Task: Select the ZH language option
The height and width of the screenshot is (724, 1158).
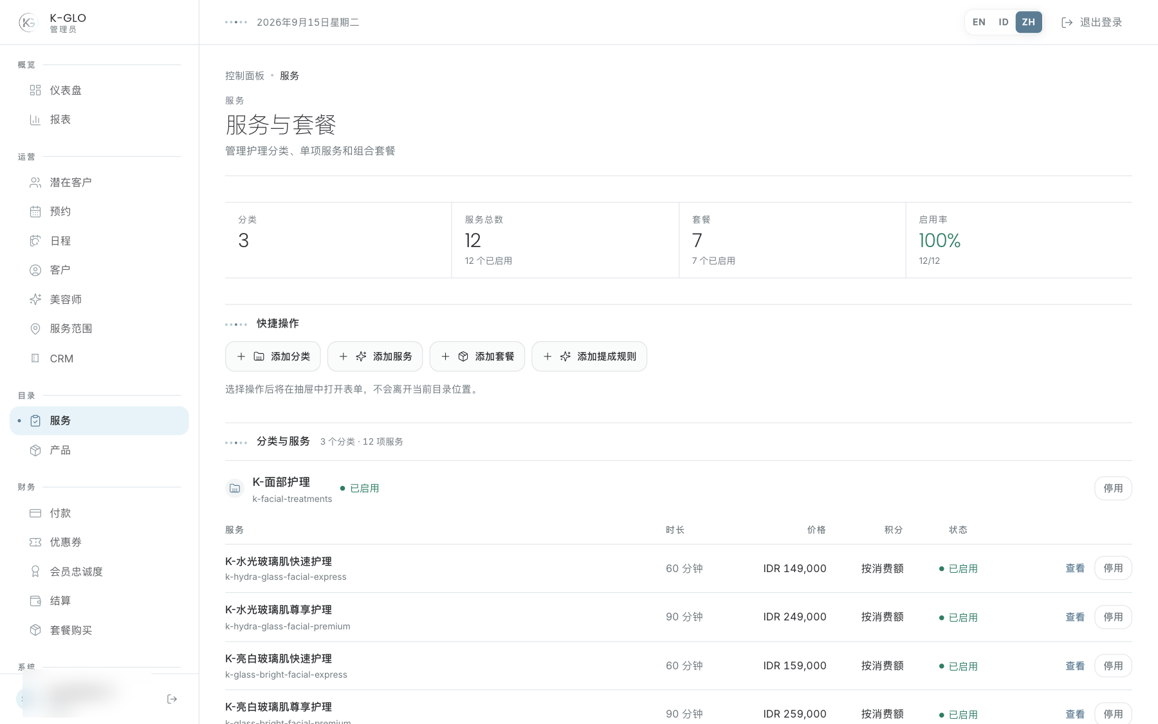Action: [x=1029, y=22]
